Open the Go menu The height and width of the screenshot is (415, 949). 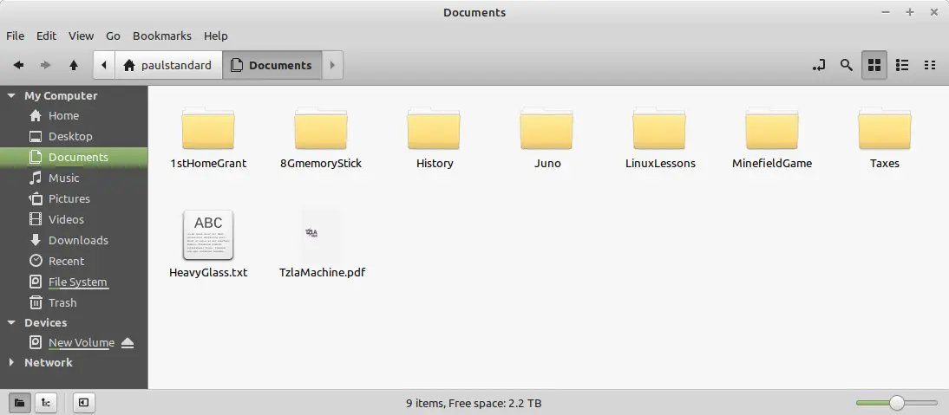pyautogui.click(x=113, y=36)
